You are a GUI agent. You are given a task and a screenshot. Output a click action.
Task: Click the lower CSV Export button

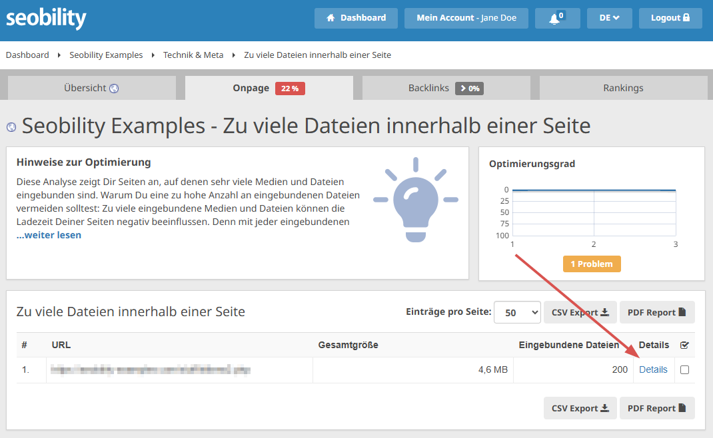(x=580, y=408)
